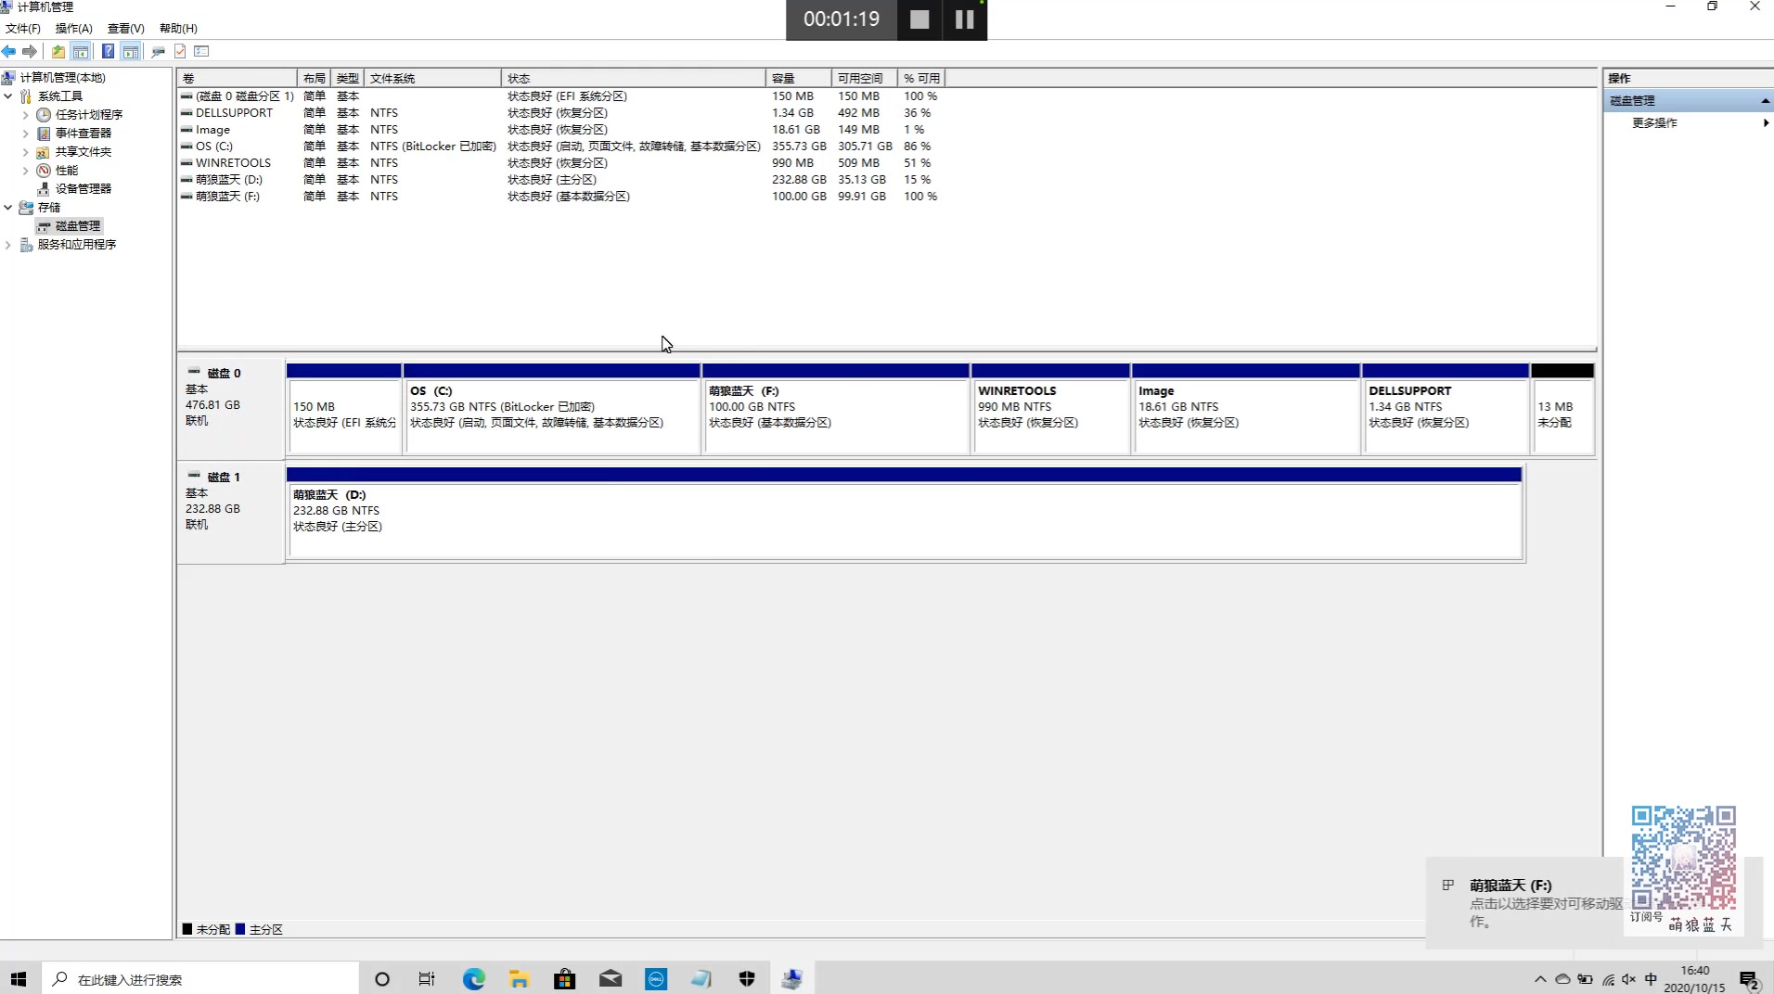The image size is (1774, 994).
Task: Click the connect/rescan disk toolbar icon
Action: click(x=159, y=52)
